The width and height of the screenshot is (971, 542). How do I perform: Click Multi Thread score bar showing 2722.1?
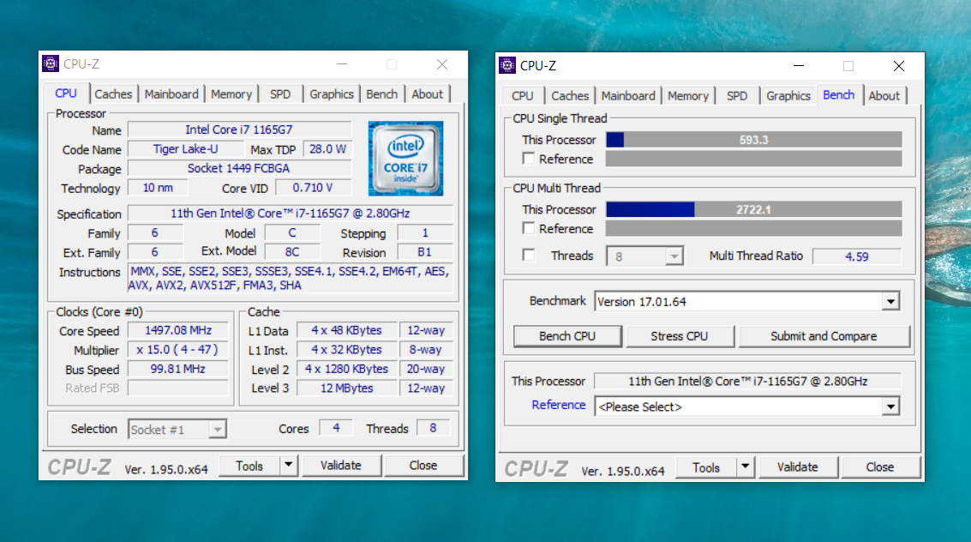tap(753, 209)
